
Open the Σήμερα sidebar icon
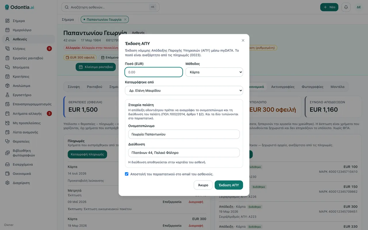7,21
